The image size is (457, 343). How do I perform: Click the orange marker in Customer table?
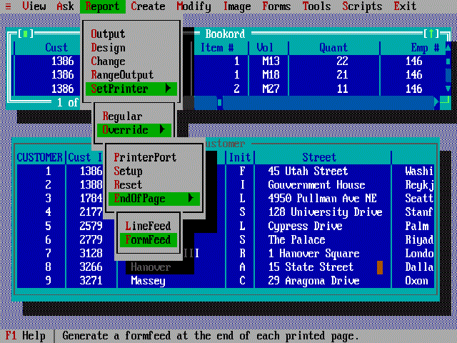380,267
